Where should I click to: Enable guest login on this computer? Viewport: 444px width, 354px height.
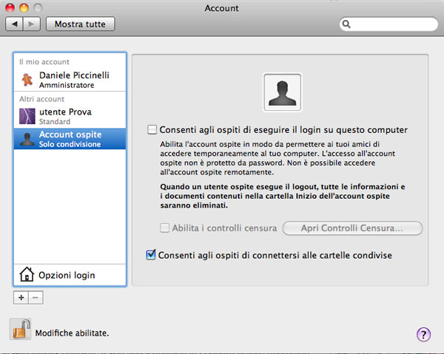[152, 130]
